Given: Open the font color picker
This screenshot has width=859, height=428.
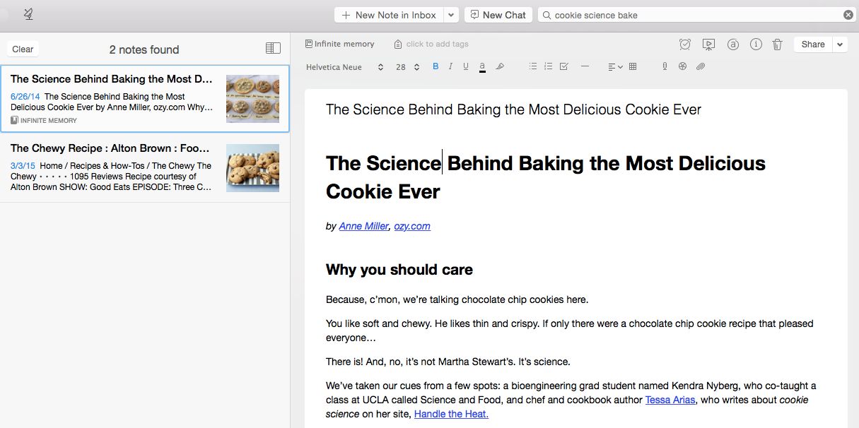Looking at the screenshot, I should (x=482, y=66).
